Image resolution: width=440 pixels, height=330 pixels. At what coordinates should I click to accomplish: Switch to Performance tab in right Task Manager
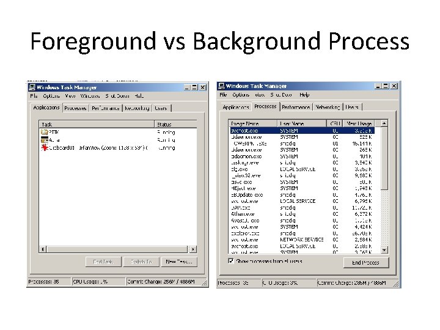tap(296, 107)
